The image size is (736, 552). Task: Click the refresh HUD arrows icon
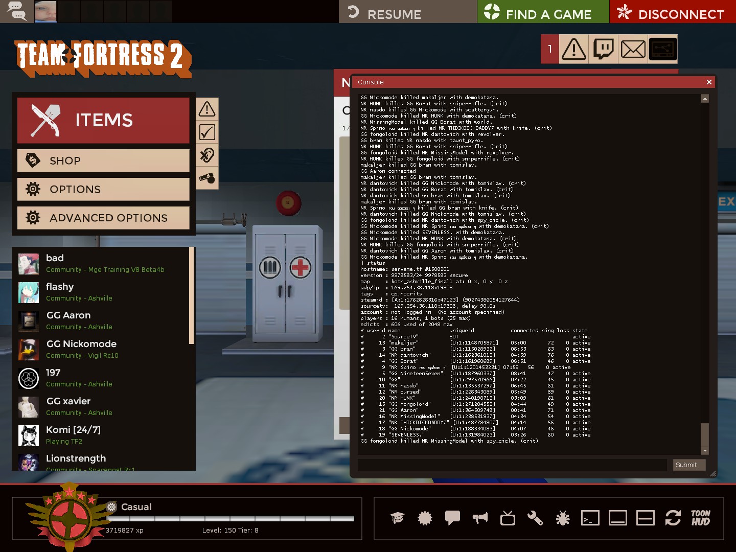[x=673, y=518]
